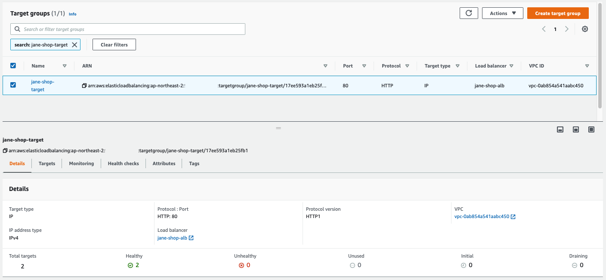Go to previous page arrow
The height and width of the screenshot is (280, 606).
coord(544,29)
